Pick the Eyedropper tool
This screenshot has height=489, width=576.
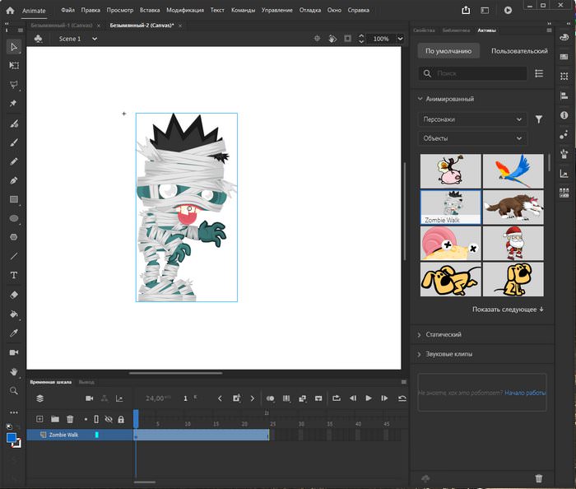(14, 333)
